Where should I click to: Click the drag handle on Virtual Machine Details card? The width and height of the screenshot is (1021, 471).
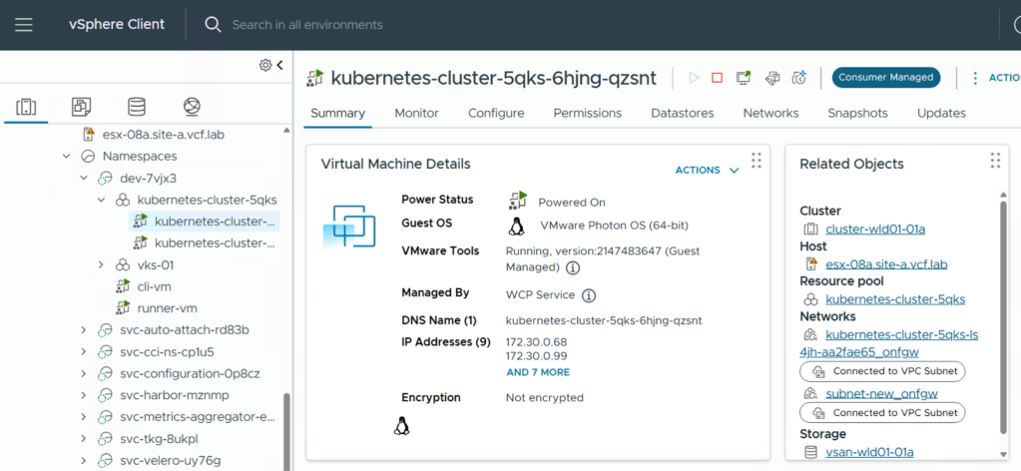756,160
